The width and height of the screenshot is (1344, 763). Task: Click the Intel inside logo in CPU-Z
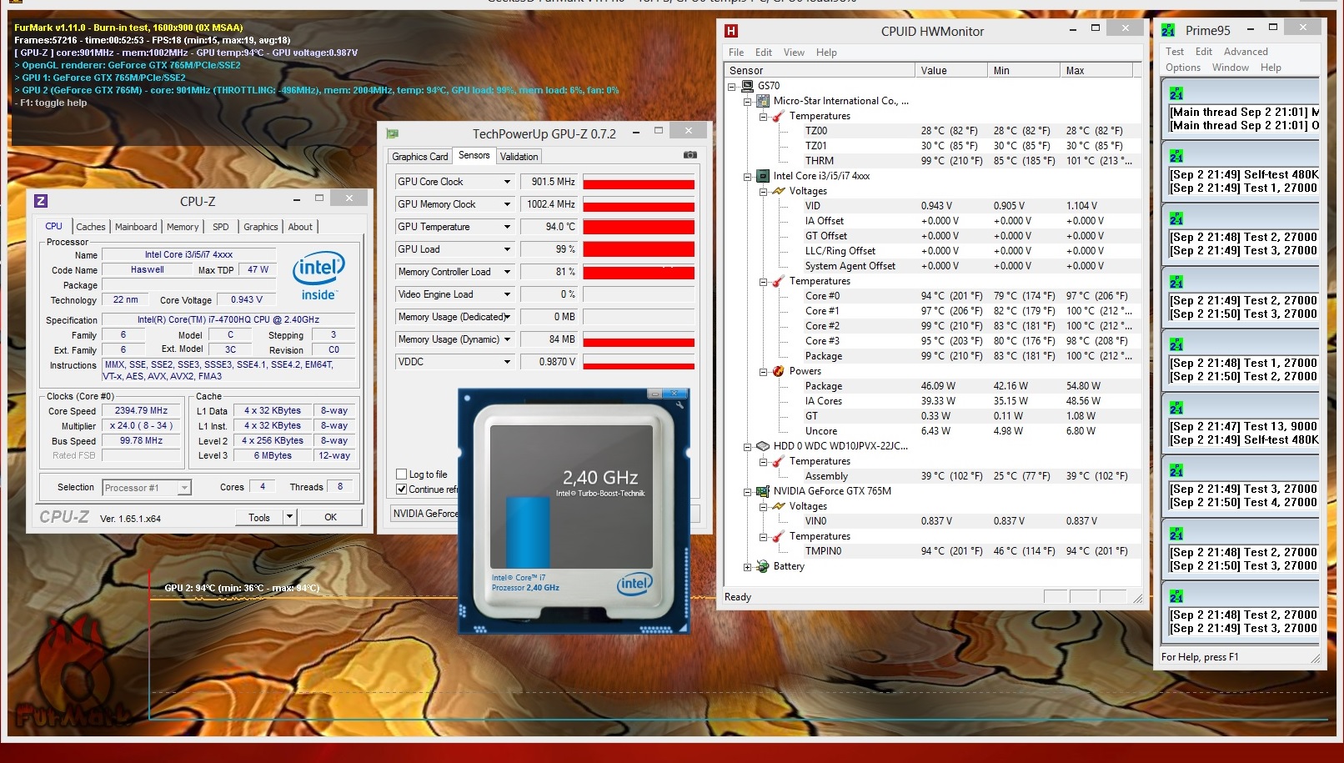318,276
